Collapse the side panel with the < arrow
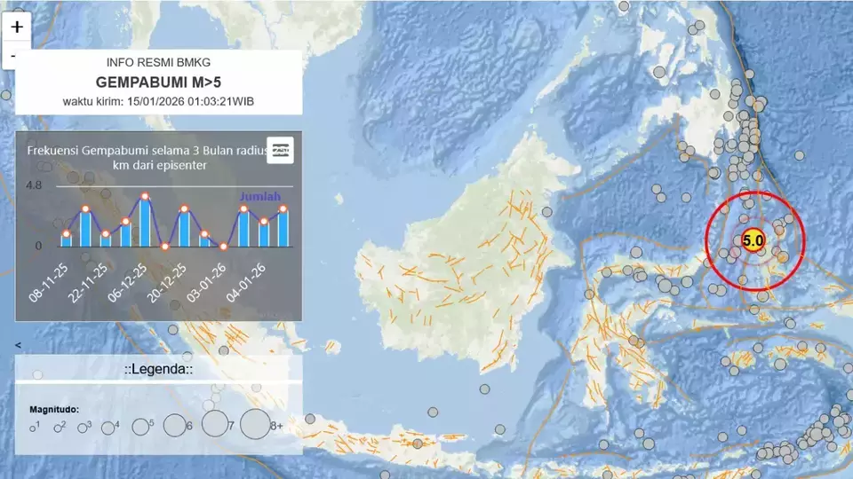This screenshot has height=479, width=853. [18, 345]
